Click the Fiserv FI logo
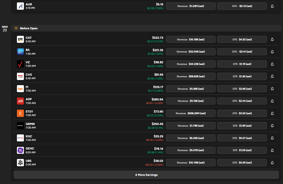 (x=20, y=89)
